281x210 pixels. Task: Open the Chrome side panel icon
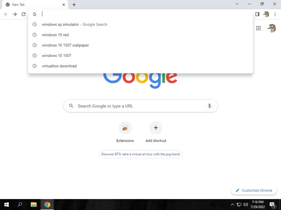click(257, 14)
